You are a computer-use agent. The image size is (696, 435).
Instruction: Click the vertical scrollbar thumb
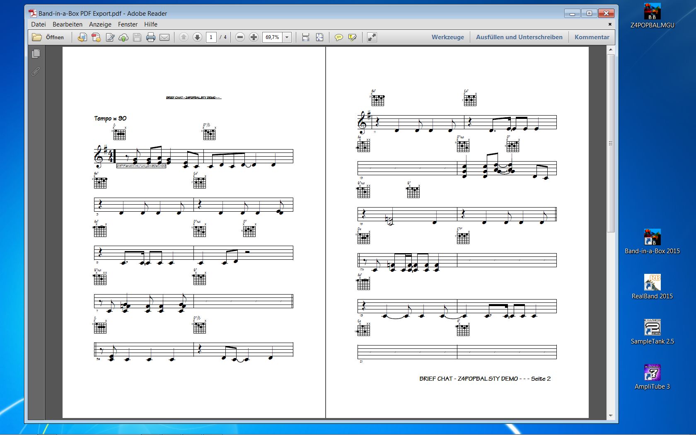click(610, 143)
